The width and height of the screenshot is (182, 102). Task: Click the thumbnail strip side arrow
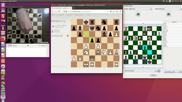point(48,52)
